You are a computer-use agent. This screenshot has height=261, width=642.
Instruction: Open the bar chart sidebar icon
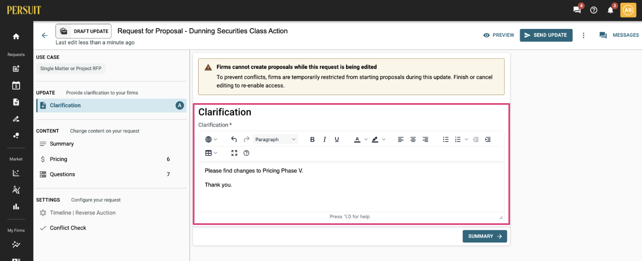16,206
